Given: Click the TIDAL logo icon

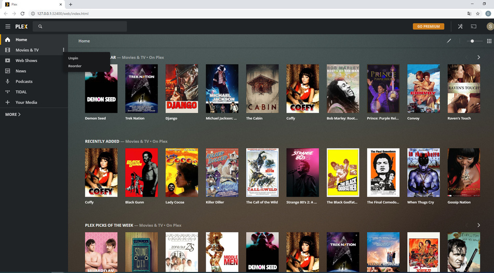Looking at the screenshot, I should pos(8,92).
